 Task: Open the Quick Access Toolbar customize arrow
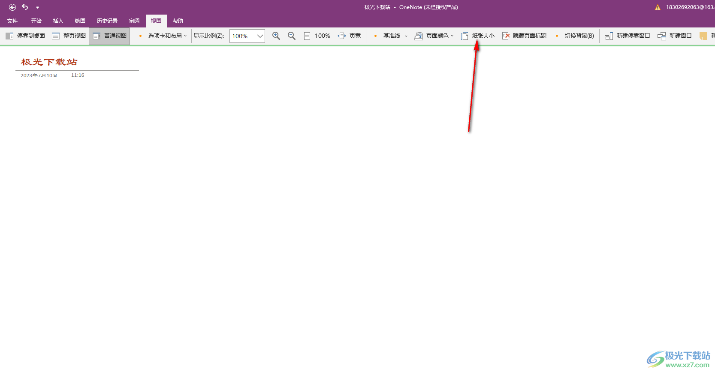(x=37, y=7)
